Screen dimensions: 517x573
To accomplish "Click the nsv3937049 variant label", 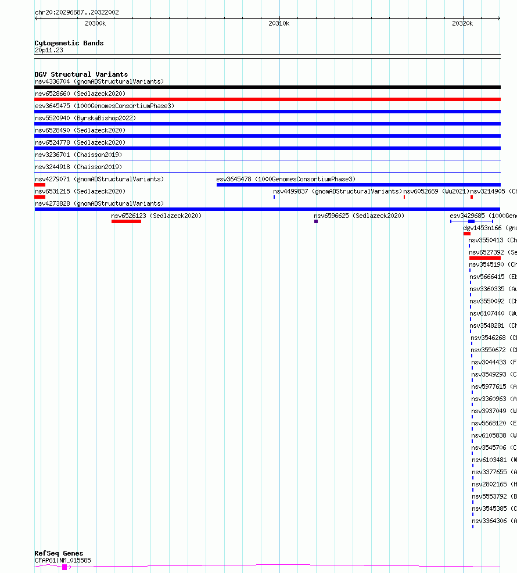I will [494, 411].
